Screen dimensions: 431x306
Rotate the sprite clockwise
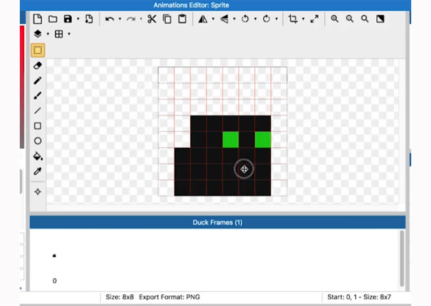267,19
